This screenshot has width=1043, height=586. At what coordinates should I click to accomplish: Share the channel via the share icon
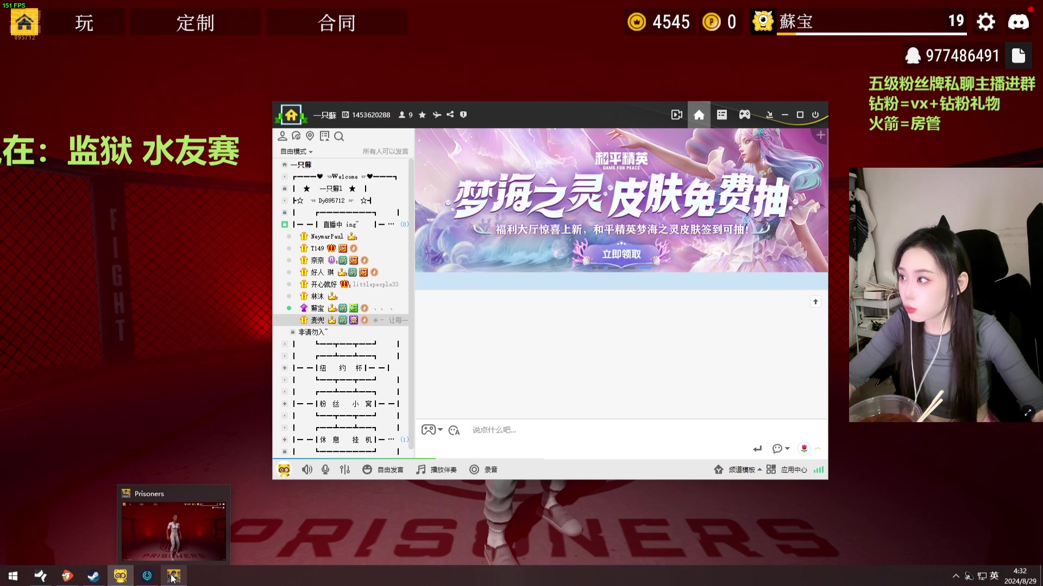pos(450,114)
